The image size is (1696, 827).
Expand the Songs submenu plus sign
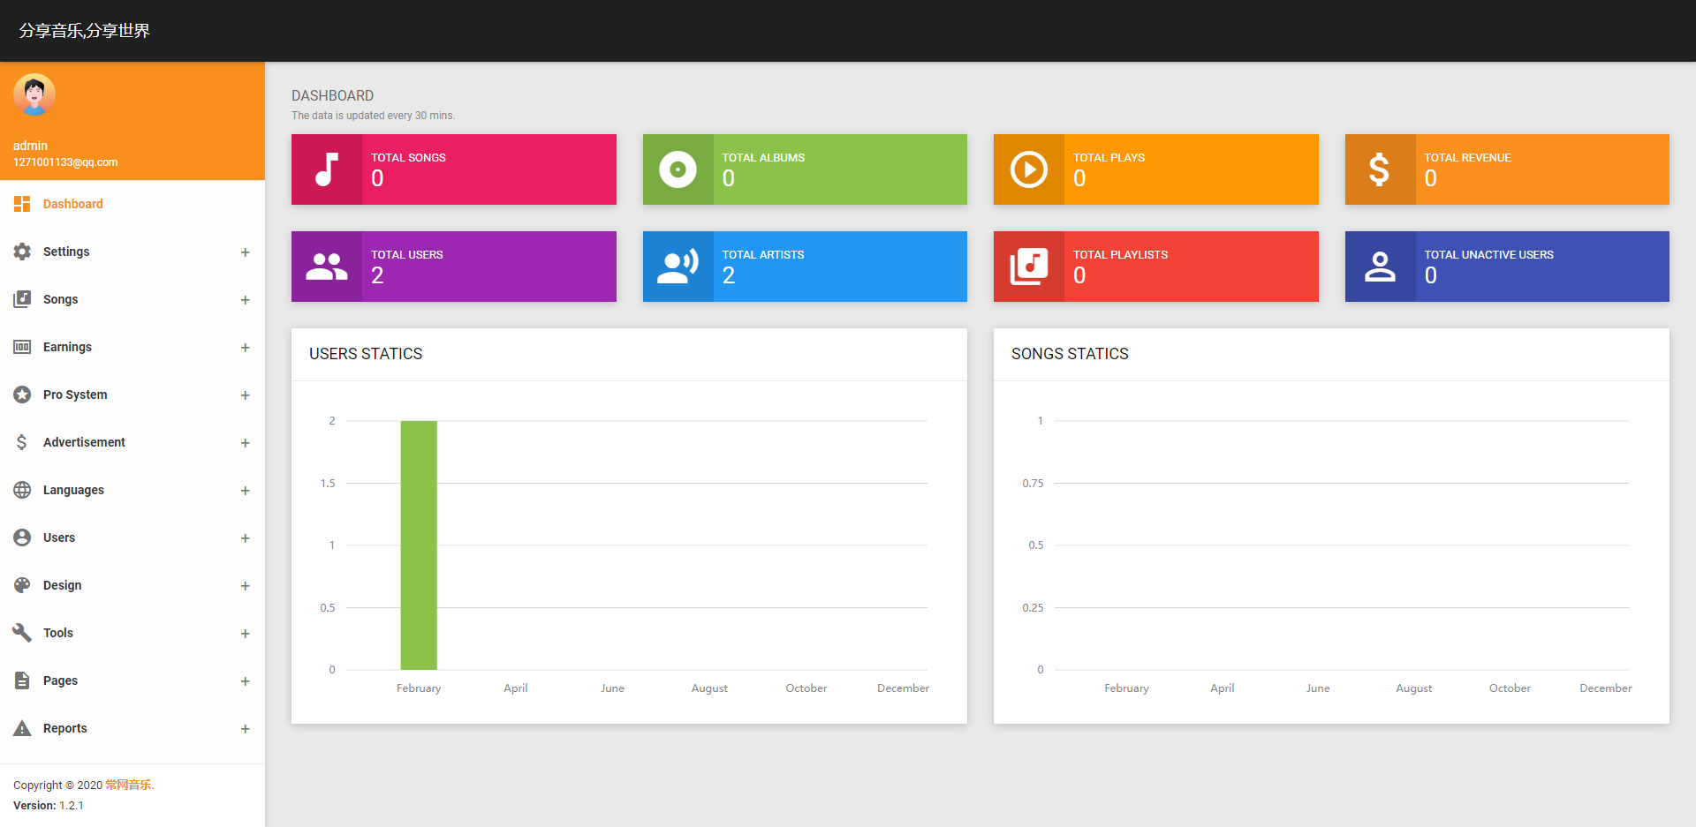click(x=245, y=300)
